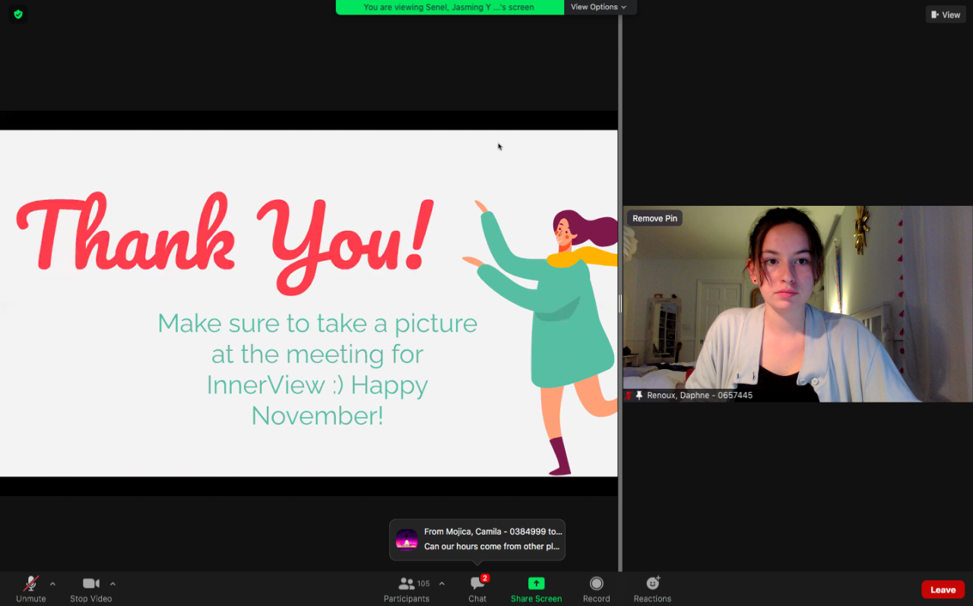Click the pin icon on Daphne's name label
The height and width of the screenshot is (606, 973).
pyautogui.click(x=639, y=396)
